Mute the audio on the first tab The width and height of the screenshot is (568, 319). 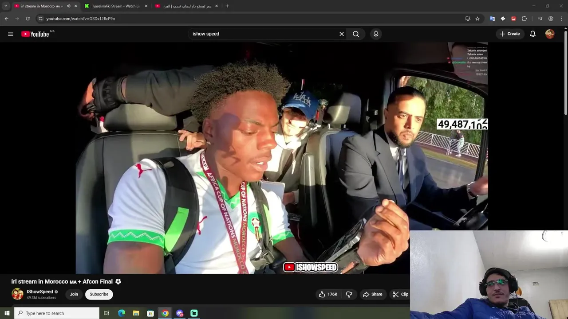point(68,6)
